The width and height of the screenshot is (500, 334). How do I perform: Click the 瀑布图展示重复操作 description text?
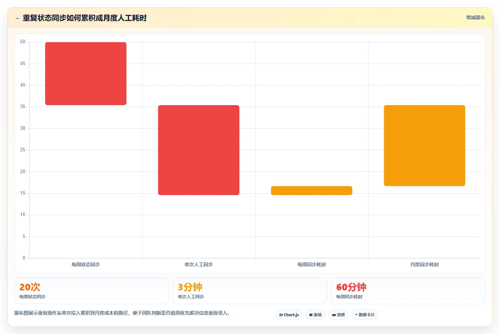pos(122,313)
